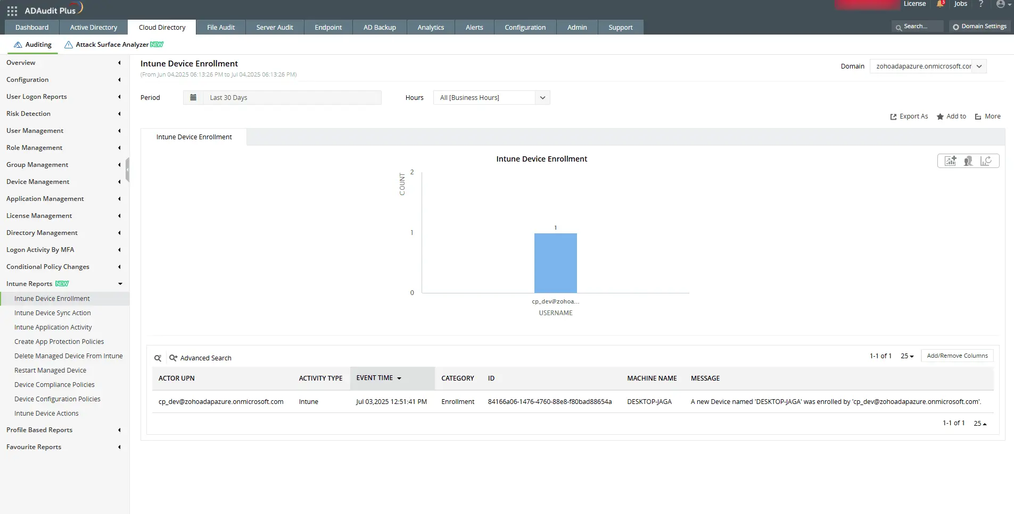1014x514 pixels.
Task: Expand Device Management section
Action: [64, 182]
